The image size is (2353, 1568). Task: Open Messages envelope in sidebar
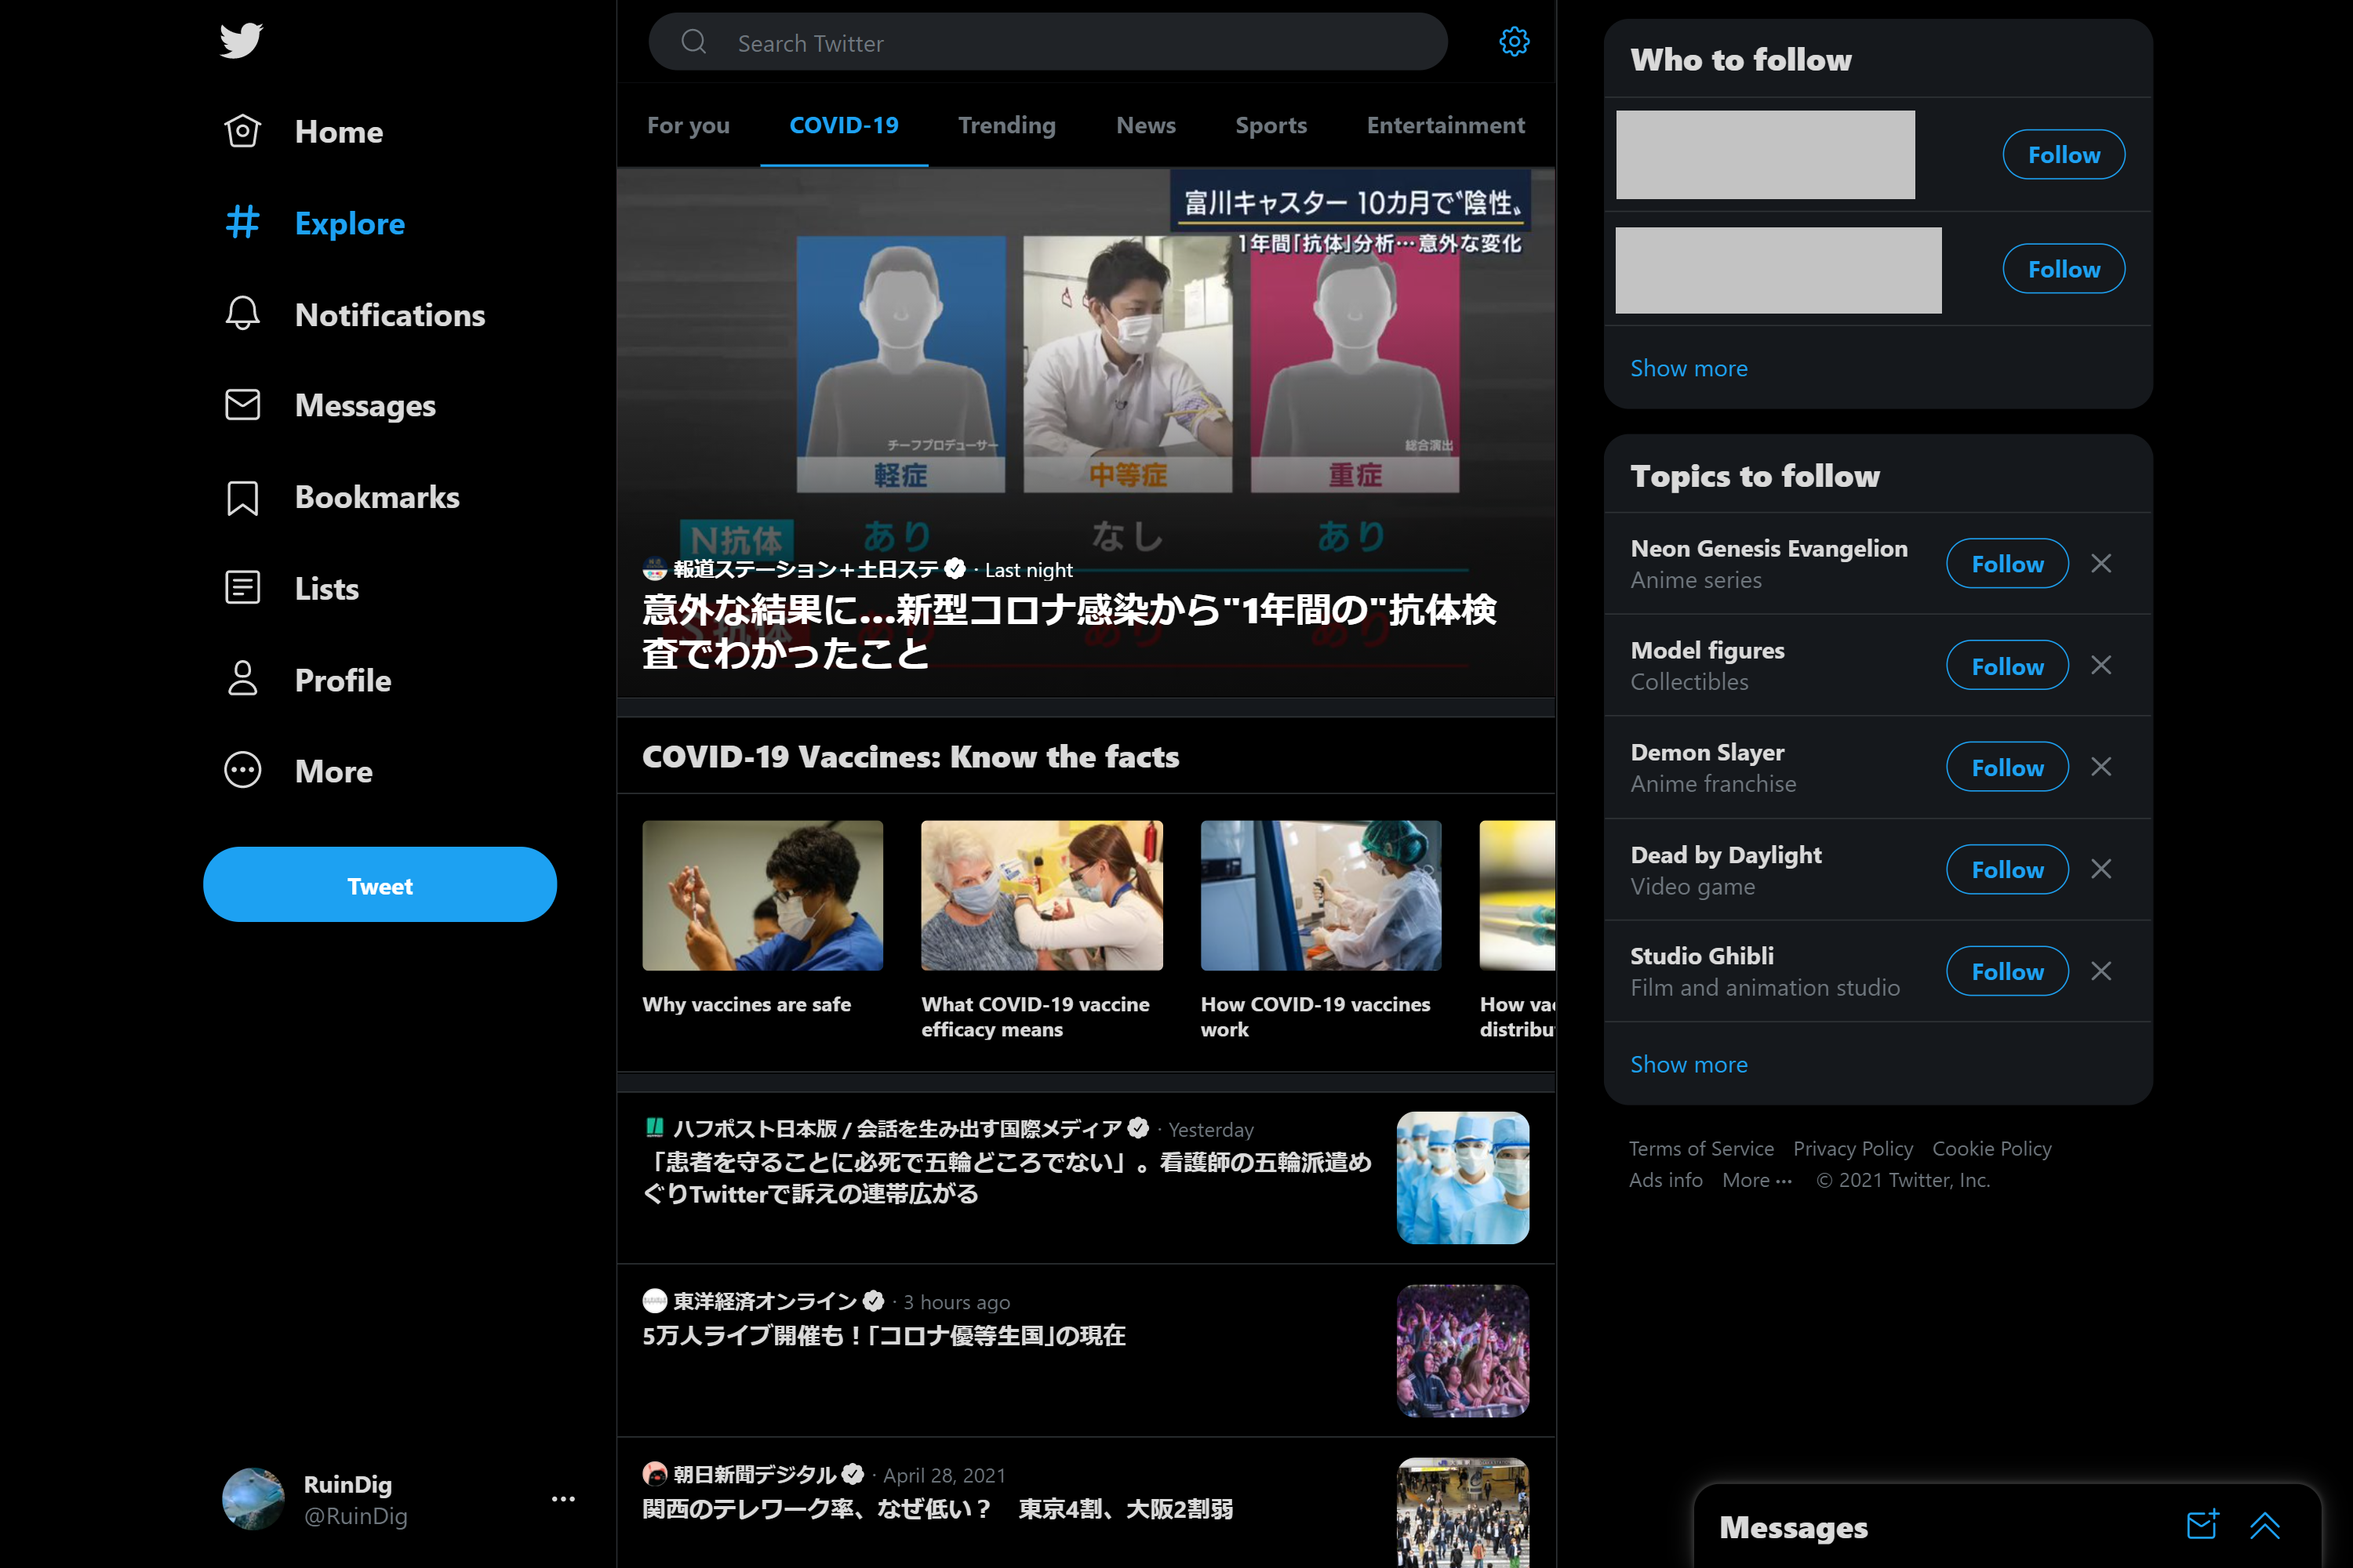point(242,405)
